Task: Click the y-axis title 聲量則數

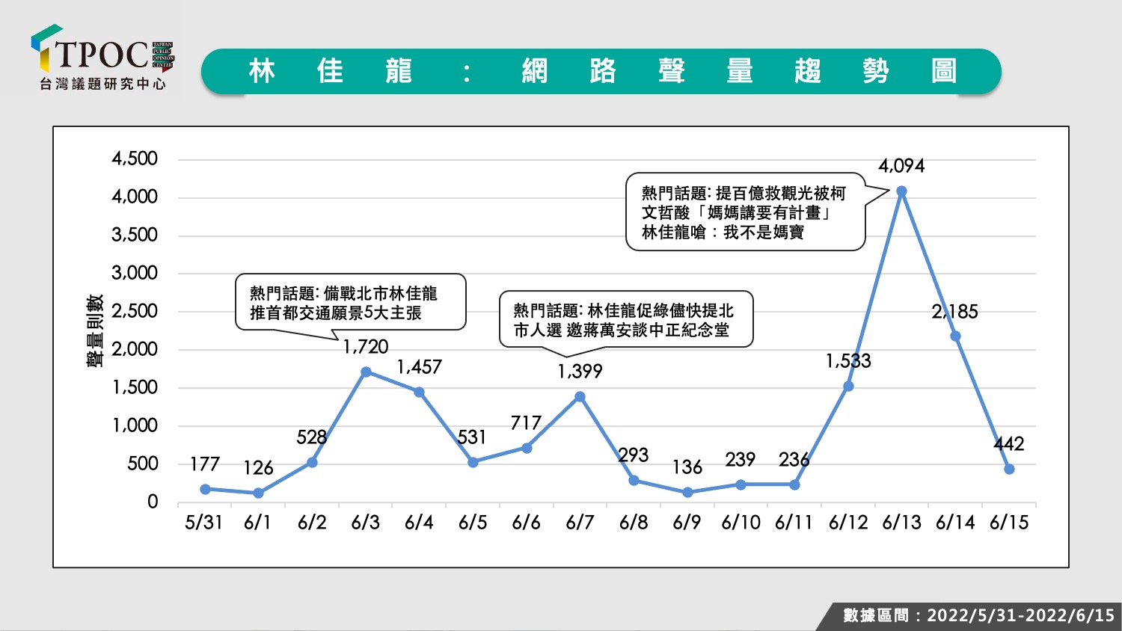Action: (95, 330)
